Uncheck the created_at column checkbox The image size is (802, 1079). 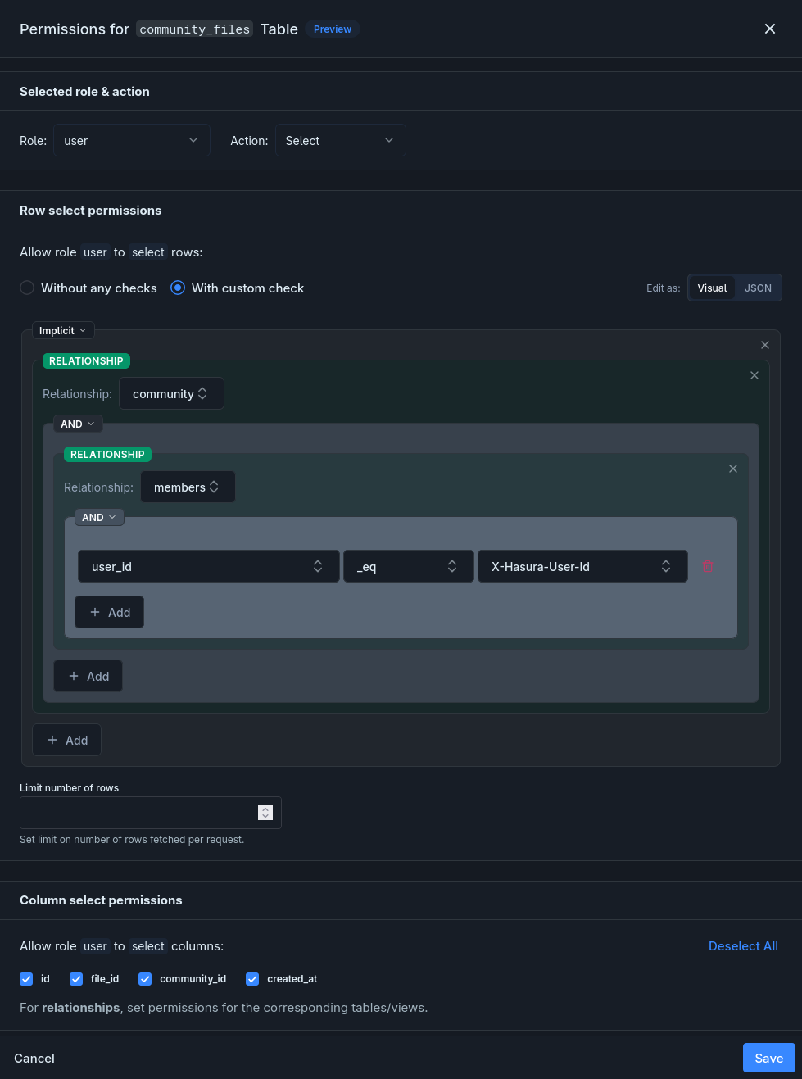[252, 979]
